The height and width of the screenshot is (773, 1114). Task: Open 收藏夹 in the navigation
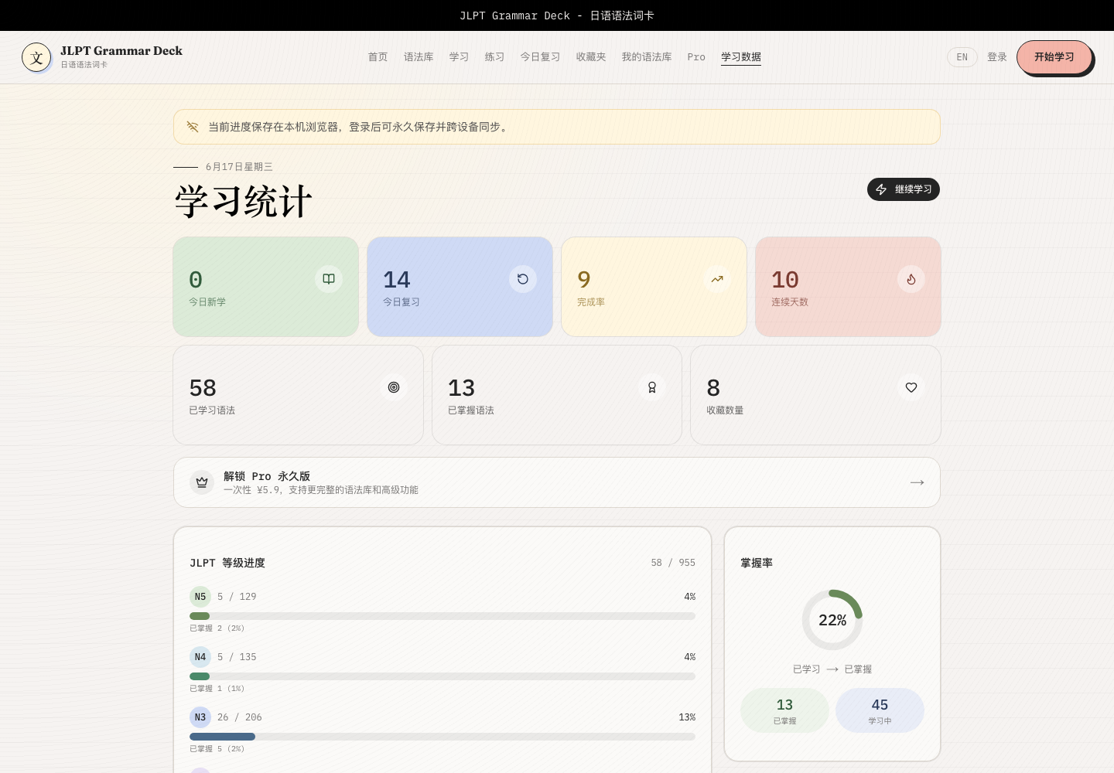591,57
